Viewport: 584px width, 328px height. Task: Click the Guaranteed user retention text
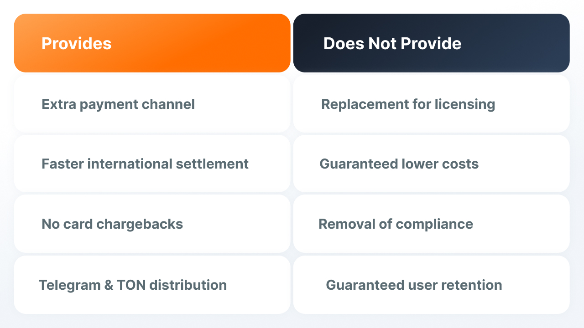[414, 285]
